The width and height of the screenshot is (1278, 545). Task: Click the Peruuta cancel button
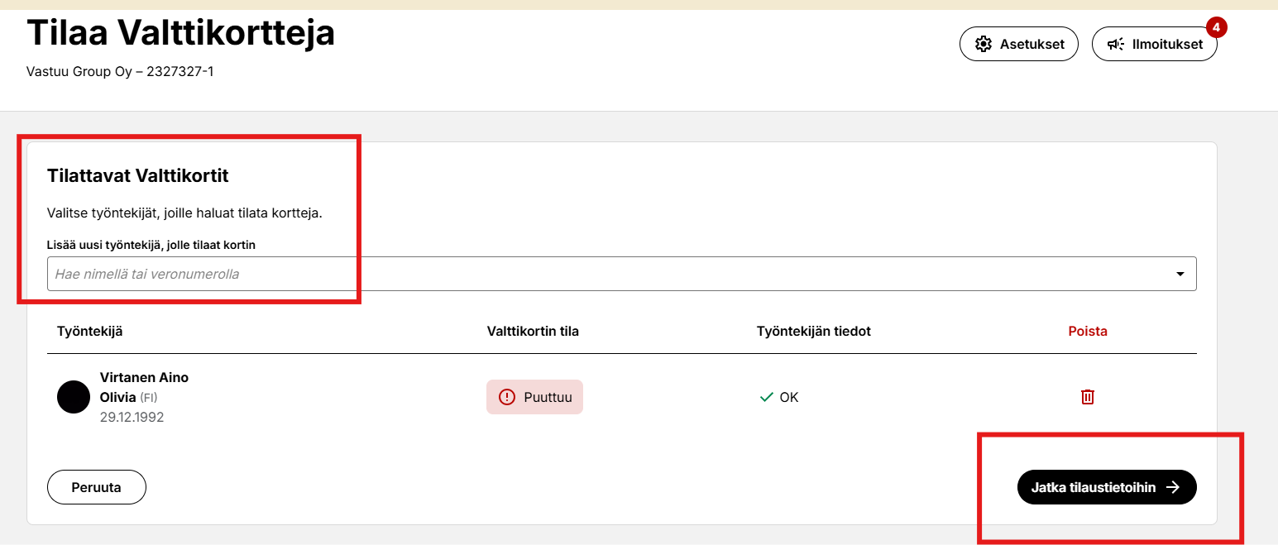click(x=97, y=487)
